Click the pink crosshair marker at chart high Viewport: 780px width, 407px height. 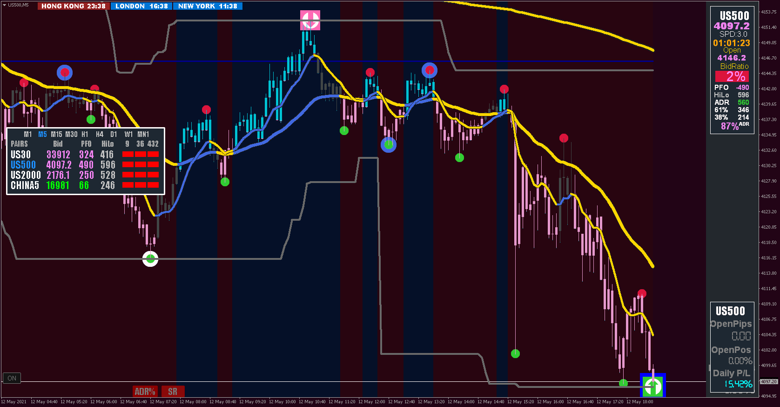click(x=310, y=20)
